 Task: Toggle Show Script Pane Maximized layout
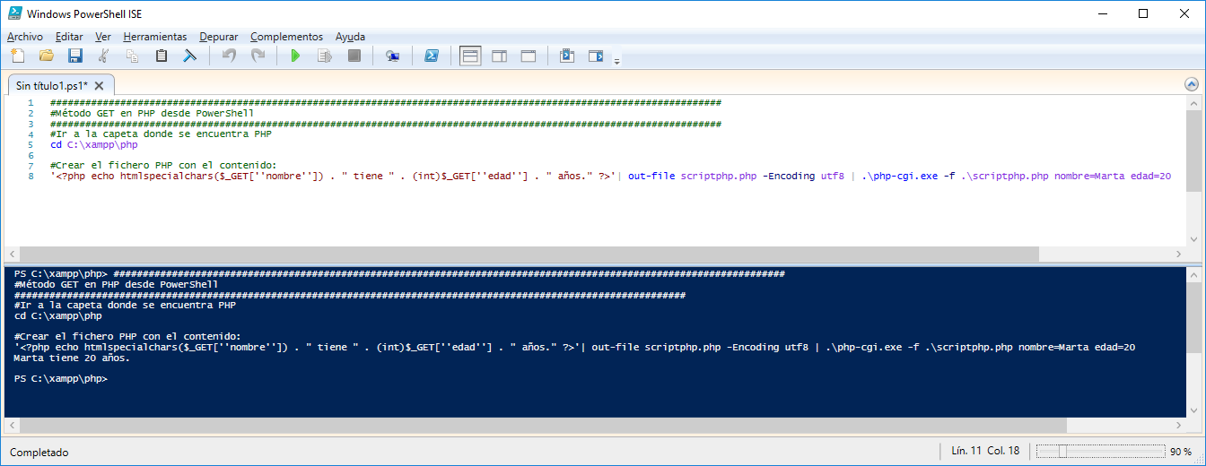[529, 56]
